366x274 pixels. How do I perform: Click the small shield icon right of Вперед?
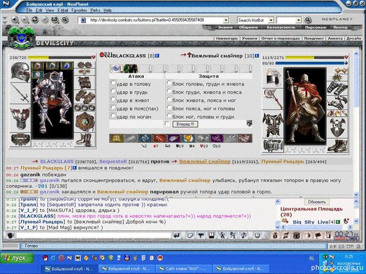(x=249, y=123)
